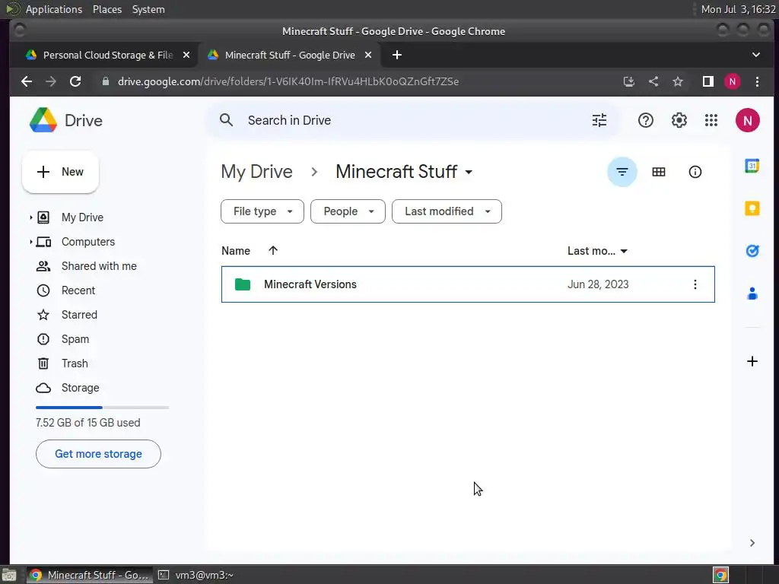Image resolution: width=779 pixels, height=584 pixels.
Task: Close the Personal Cloud Storage tab
Action: coord(186,55)
